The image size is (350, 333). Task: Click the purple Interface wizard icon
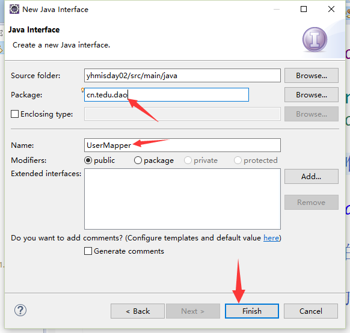coord(315,40)
